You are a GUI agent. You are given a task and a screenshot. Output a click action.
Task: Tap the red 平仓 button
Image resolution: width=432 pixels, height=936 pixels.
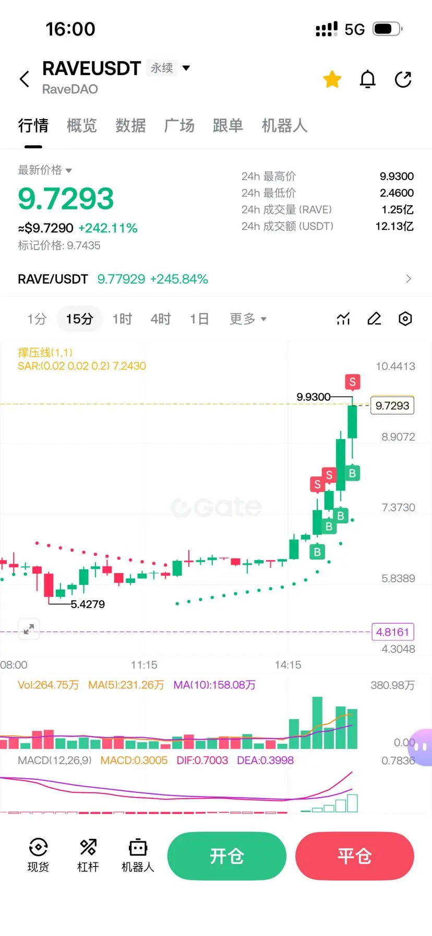click(x=355, y=856)
